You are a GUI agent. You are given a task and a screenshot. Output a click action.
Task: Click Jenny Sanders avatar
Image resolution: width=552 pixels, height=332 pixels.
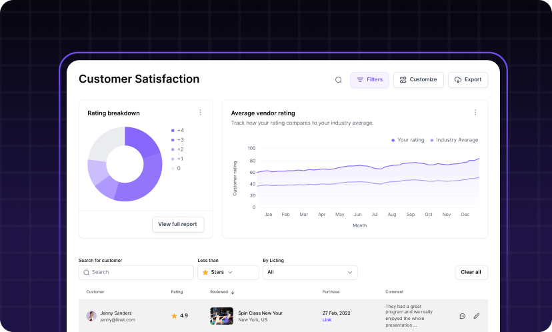(x=91, y=316)
